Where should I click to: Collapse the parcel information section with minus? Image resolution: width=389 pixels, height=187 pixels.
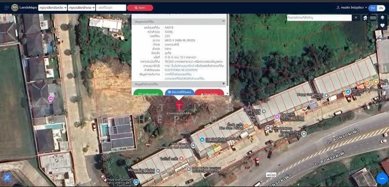[x=224, y=21]
